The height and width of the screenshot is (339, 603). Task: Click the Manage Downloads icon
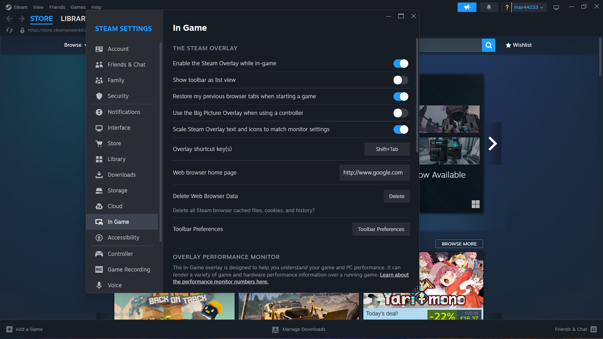click(275, 329)
